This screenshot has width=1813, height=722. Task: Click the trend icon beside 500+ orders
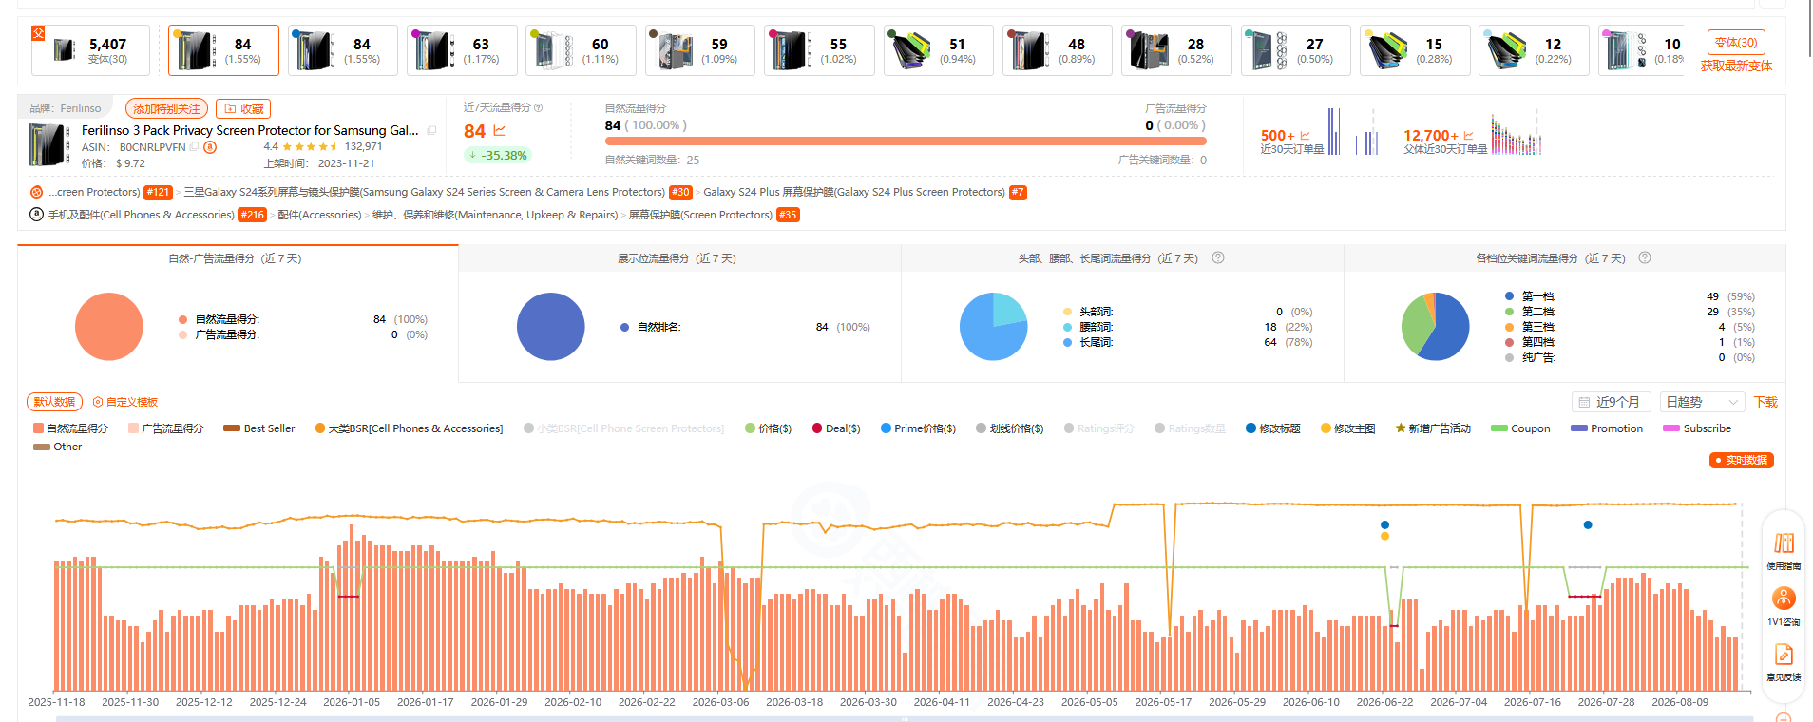[1305, 136]
